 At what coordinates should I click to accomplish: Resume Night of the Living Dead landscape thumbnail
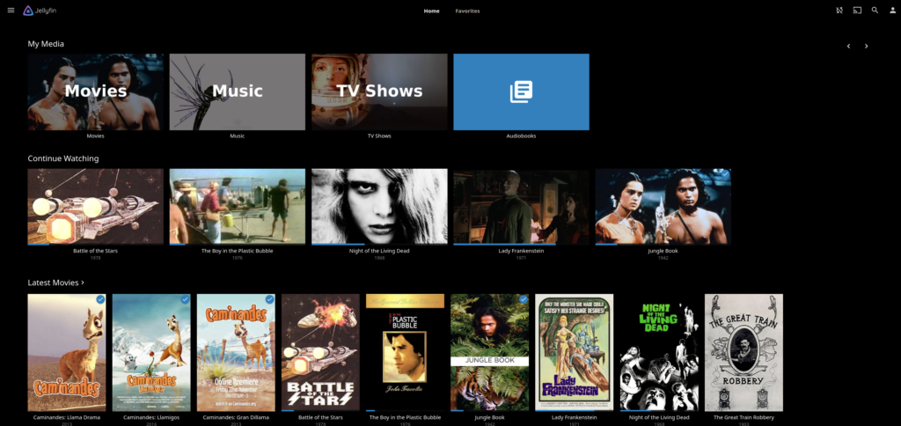[379, 207]
